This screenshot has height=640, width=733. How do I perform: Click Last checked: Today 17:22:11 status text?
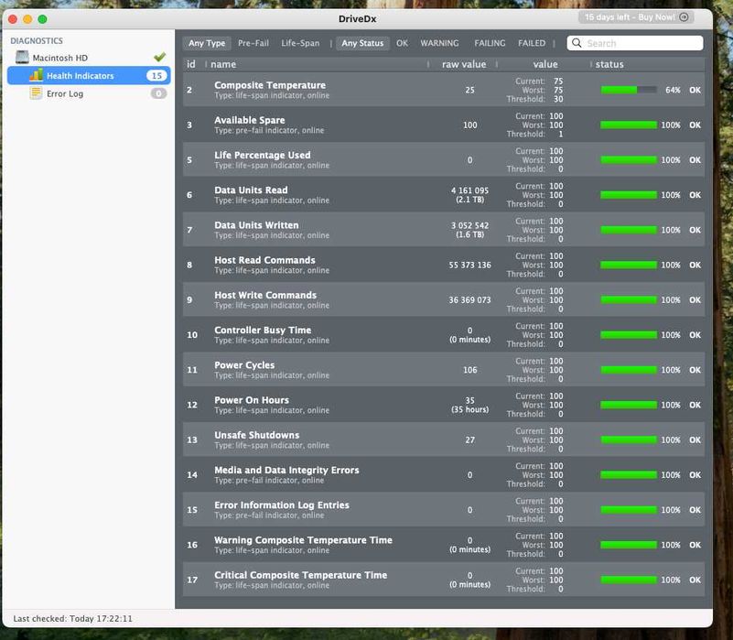pyautogui.click(x=72, y=618)
